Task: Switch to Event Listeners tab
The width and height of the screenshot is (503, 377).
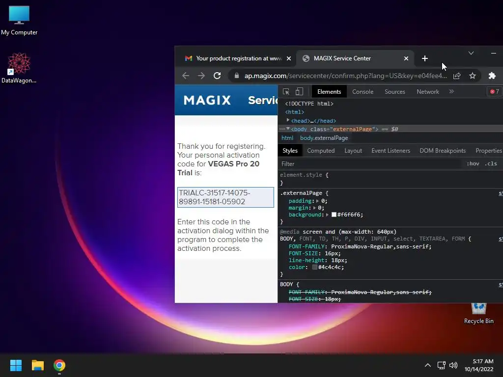Action: point(391,151)
